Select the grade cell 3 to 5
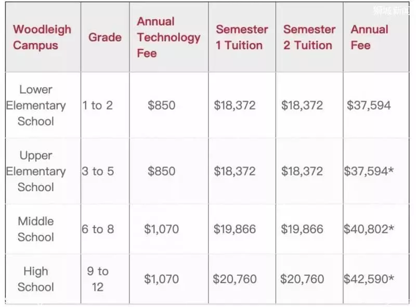Viewport: 416px width, 307px height. 98,171
